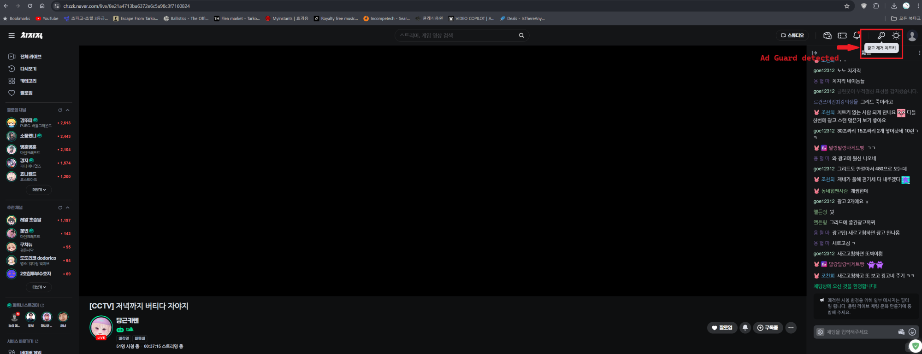Open recommended channel 구차뉴
The width and height of the screenshot is (922, 354).
39,247
